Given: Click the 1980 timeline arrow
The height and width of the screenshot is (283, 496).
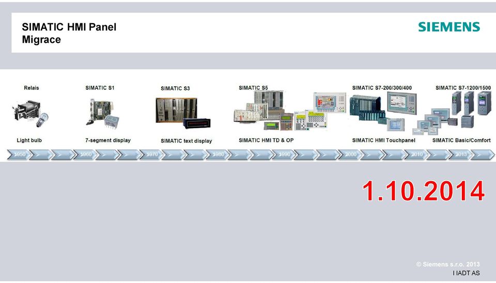Looking at the screenshot, I should [218, 154].
